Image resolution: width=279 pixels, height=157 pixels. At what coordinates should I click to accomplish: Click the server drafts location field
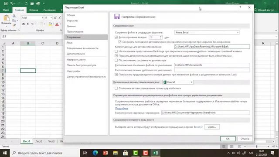[205, 113]
